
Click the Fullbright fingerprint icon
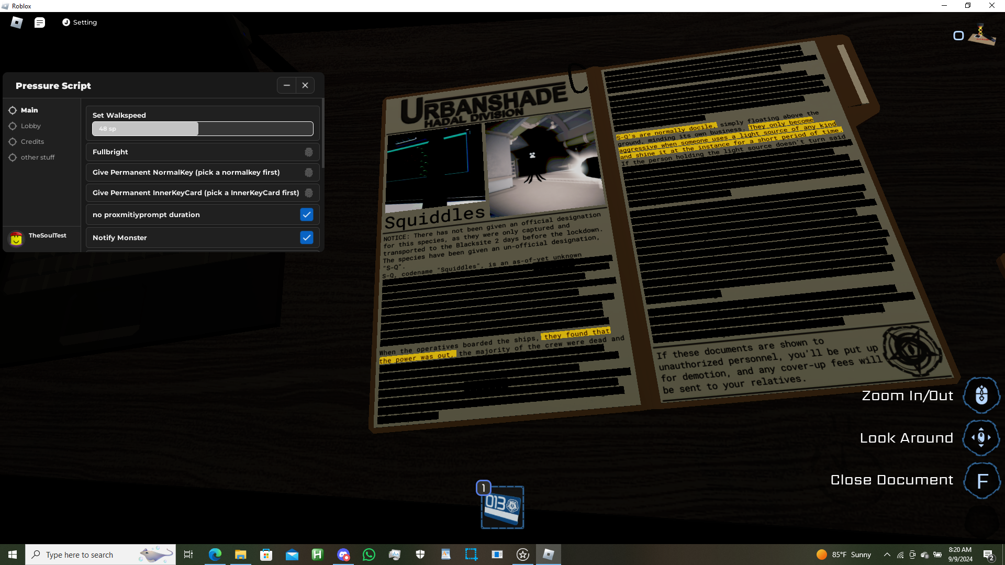(x=309, y=152)
